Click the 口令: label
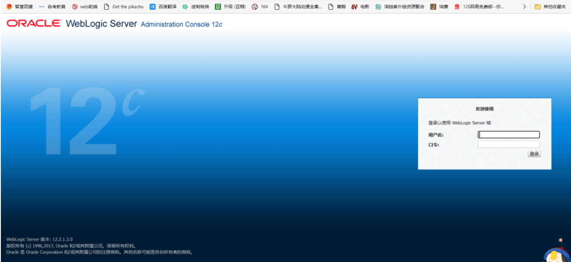Image resolution: width=571 pixels, height=262 pixels. click(433, 145)
